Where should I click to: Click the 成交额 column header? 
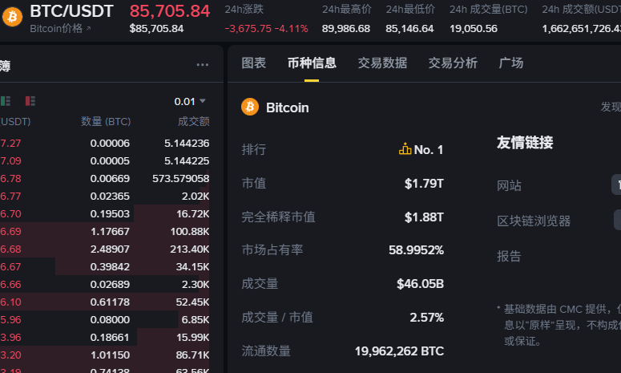(x=194, y=121)
